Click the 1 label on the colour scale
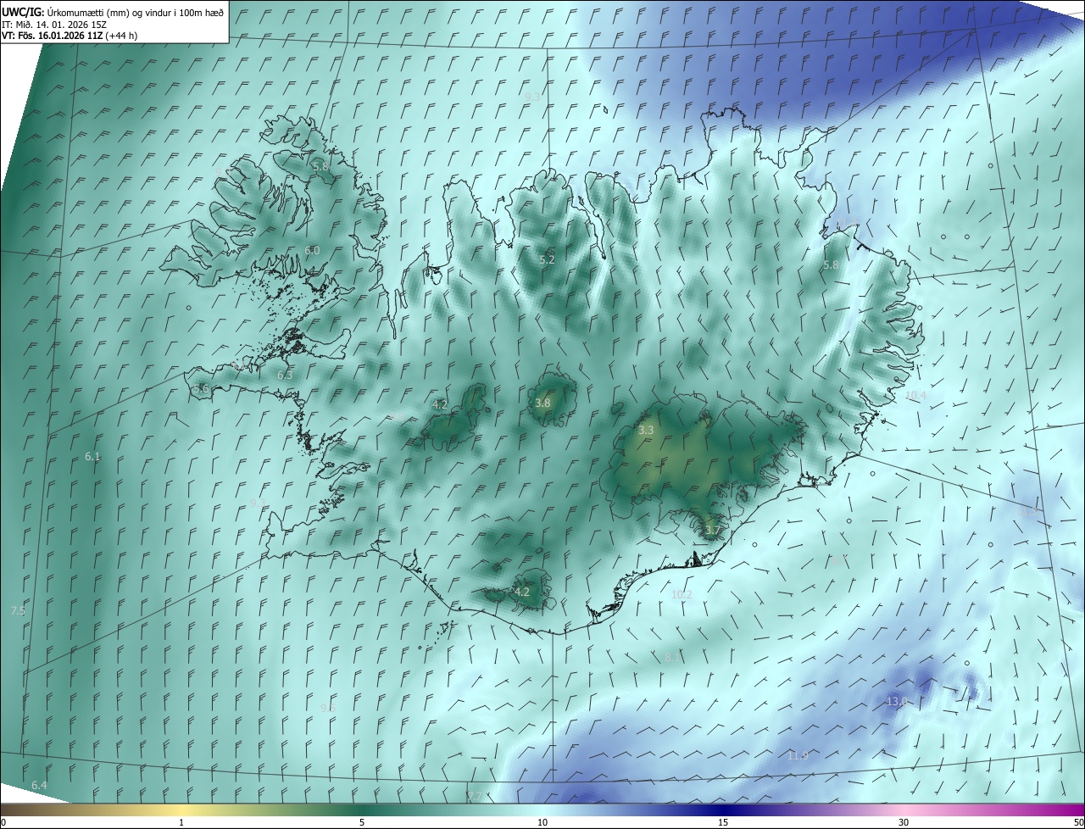This screenshot has height=829, width=1085. point(181,822)
